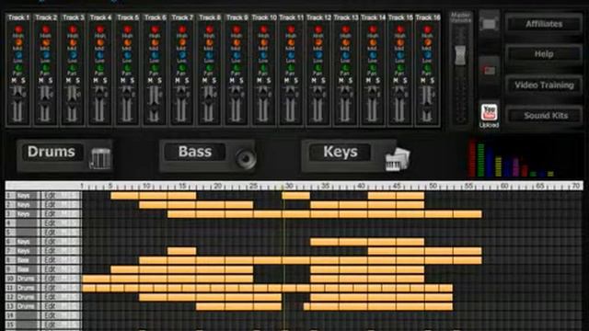Select the Bass name on sequencer row 9
This screenshot has height=331, width=589.
pos(22,269)
